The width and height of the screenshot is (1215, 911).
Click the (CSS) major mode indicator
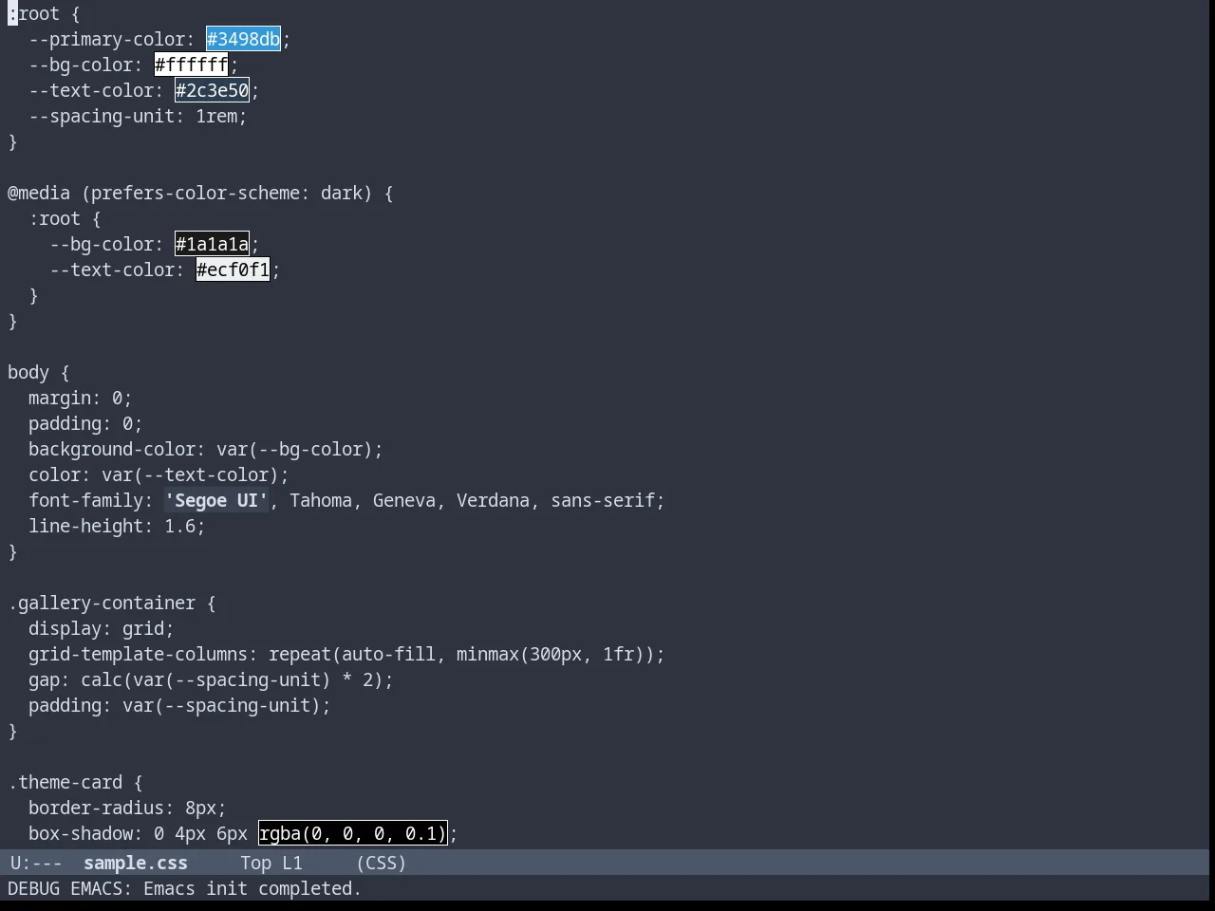(x=382, y=863)
